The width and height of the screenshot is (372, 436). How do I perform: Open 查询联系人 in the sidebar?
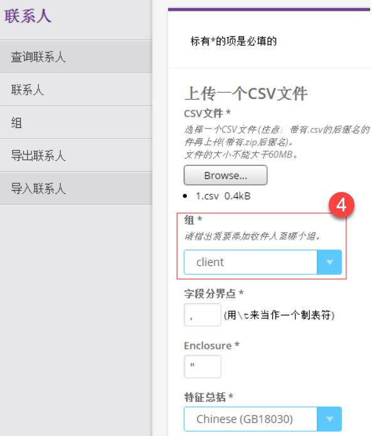coord(76,56)
